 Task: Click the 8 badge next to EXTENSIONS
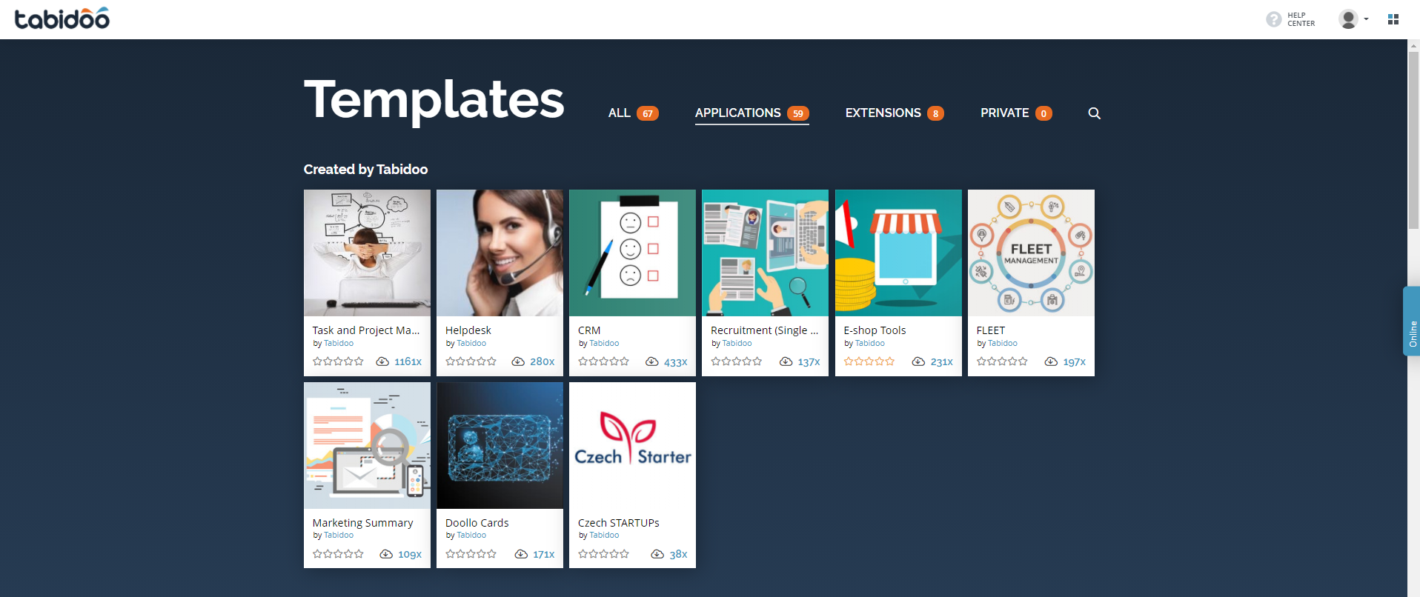[x=935, y=113]
